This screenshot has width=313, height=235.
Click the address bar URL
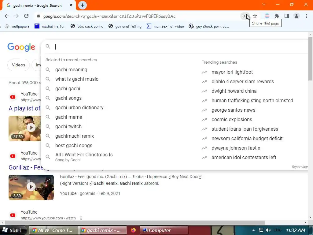click(x=109, y=16)
